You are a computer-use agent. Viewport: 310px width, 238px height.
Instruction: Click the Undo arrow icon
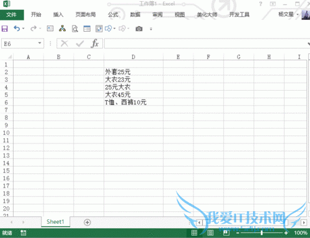[17, 29]
